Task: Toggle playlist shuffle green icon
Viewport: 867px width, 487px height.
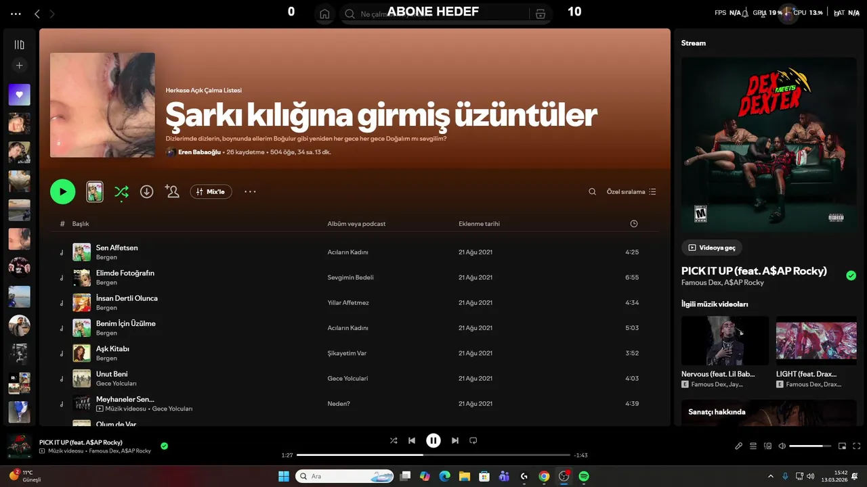Action: tap(121, 191)
